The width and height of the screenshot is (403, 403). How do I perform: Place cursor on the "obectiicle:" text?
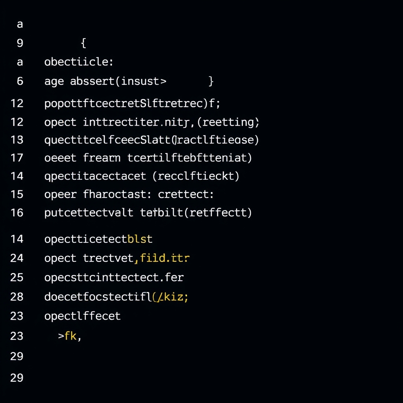[x=79, y=62]
